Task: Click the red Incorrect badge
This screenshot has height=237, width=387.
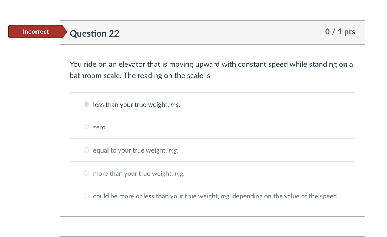Action: [x=35, y=32]
